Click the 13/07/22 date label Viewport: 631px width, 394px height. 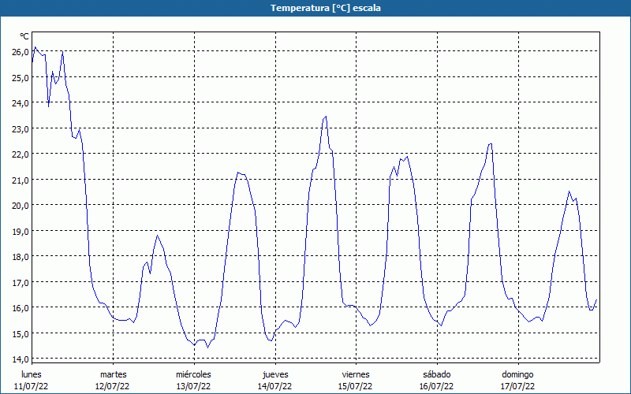[x=193, y=386]
